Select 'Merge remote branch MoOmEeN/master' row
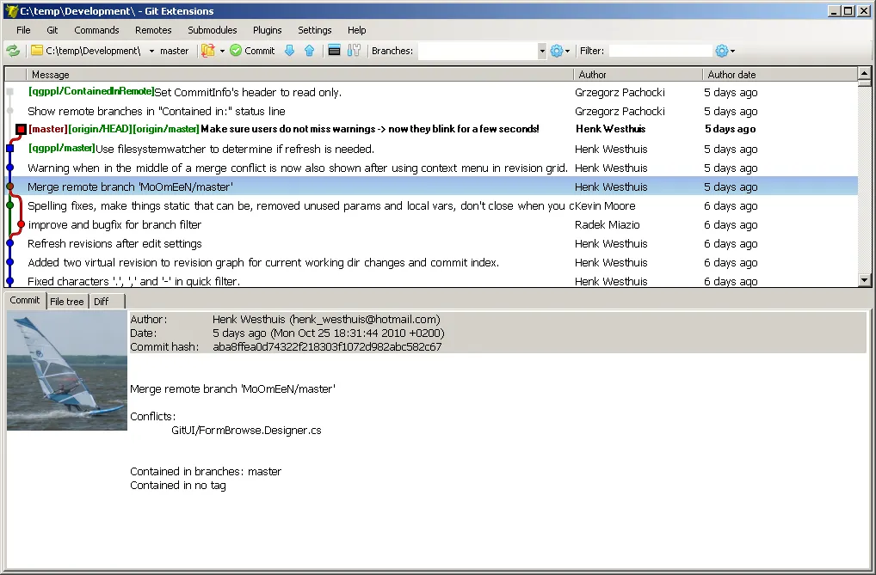Screen dimensions: 876x575 (x=431, y=187)
